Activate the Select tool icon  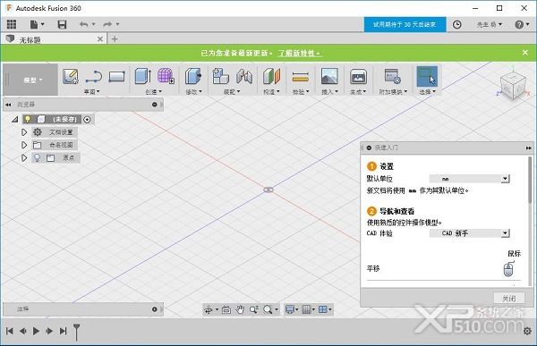(x=427, y=76)
